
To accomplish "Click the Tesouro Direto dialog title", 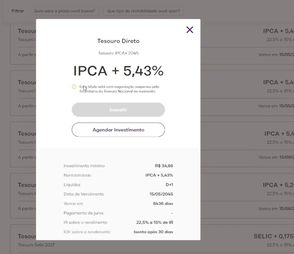I will 118,41.
